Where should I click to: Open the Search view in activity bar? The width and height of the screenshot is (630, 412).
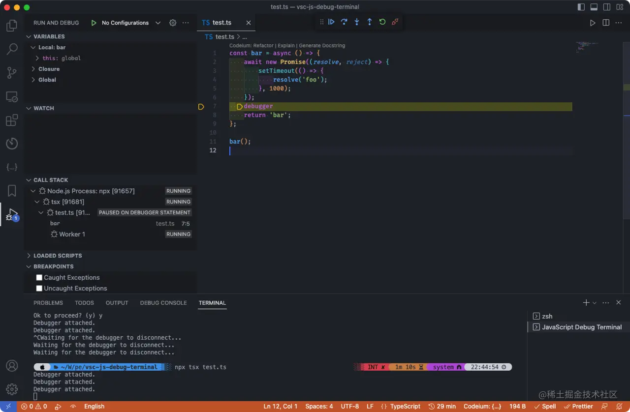point(12,49)
